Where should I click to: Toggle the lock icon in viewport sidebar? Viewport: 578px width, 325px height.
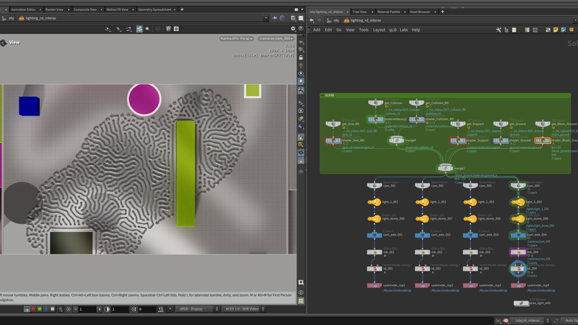coord(301,58)
